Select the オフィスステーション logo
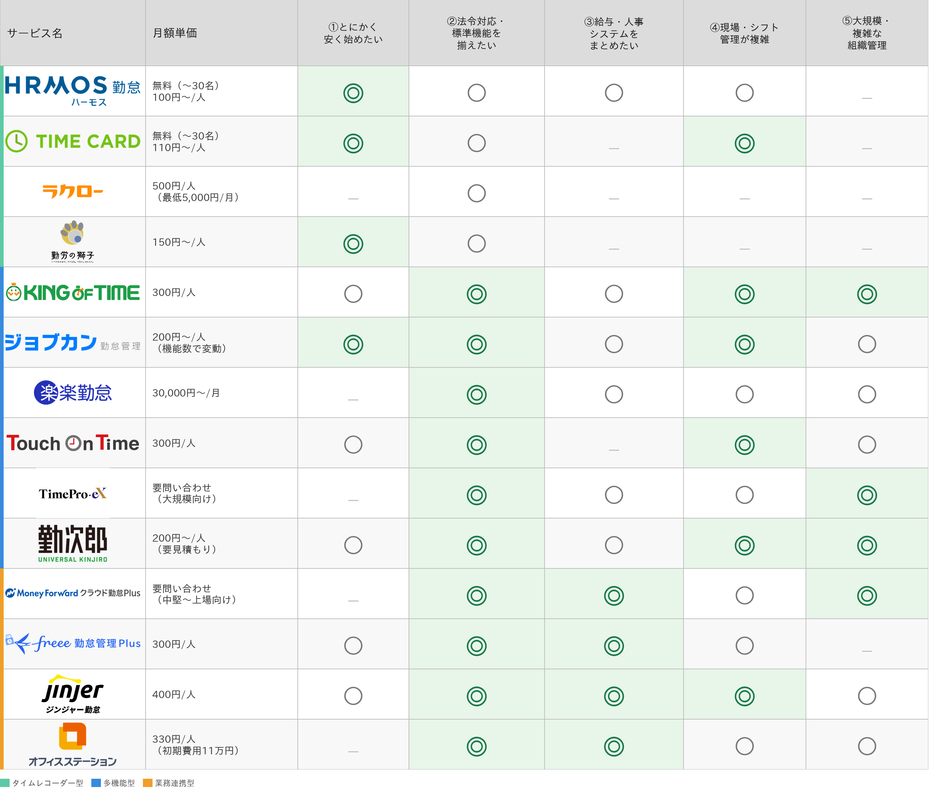The height and width of the screenshot is (789, 930). [72, 745]
